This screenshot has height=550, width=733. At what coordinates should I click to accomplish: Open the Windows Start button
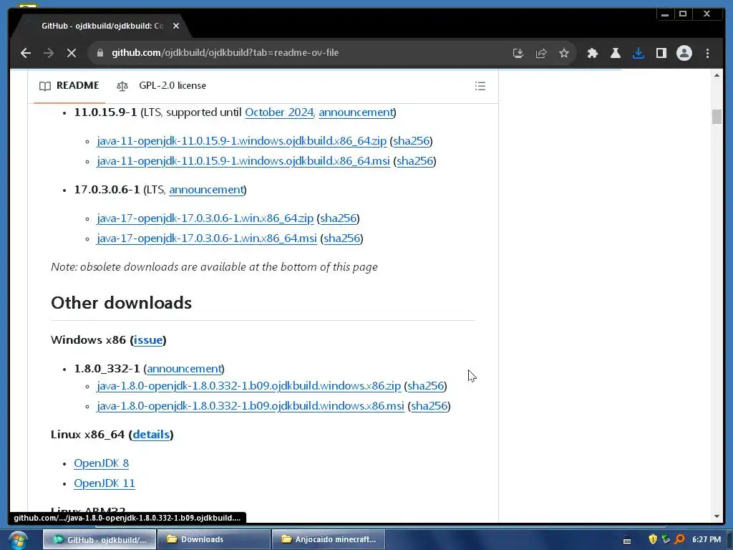click(18, 540)
